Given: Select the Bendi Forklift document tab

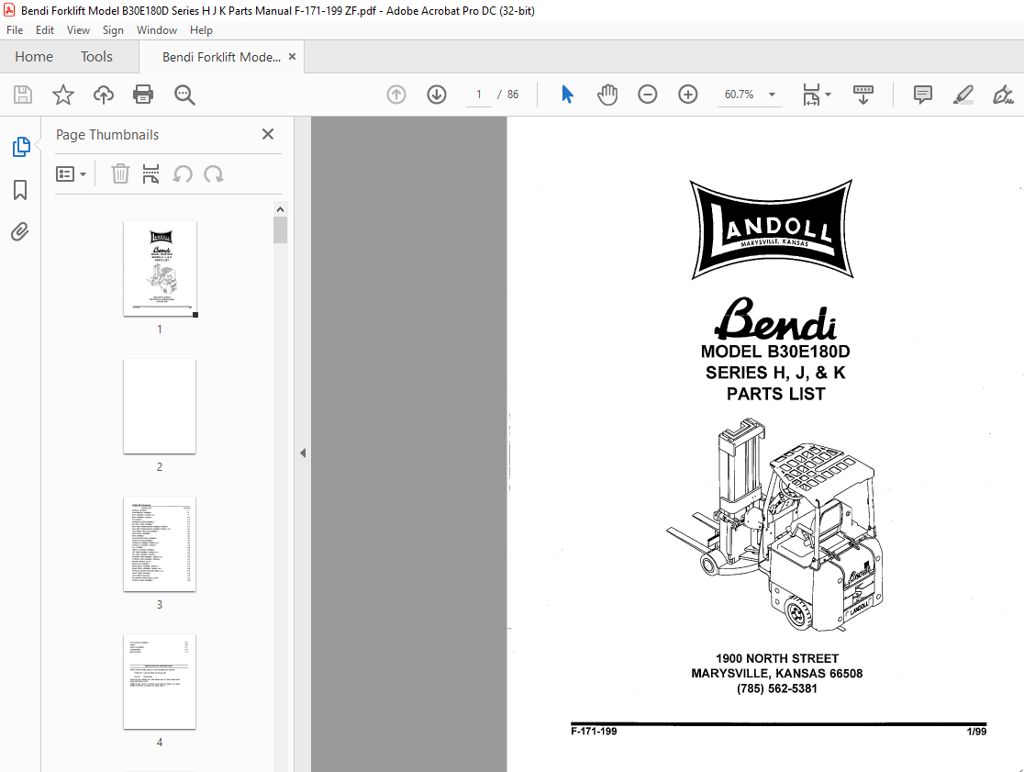Looking at the screenshot, I should pyautogui.click(x=221, y=57).
